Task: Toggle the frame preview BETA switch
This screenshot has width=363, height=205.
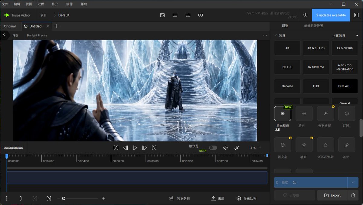Action: coord(213,148)
